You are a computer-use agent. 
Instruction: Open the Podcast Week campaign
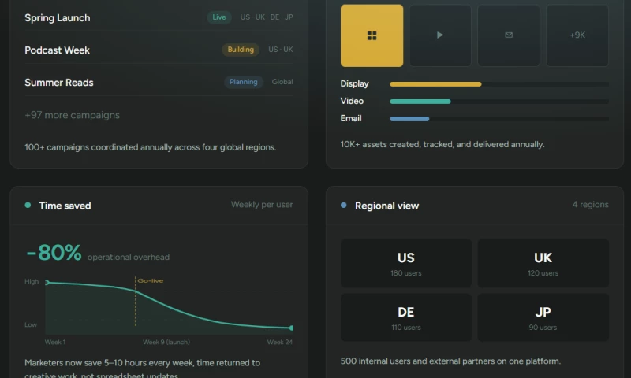(x=159, y=50)
